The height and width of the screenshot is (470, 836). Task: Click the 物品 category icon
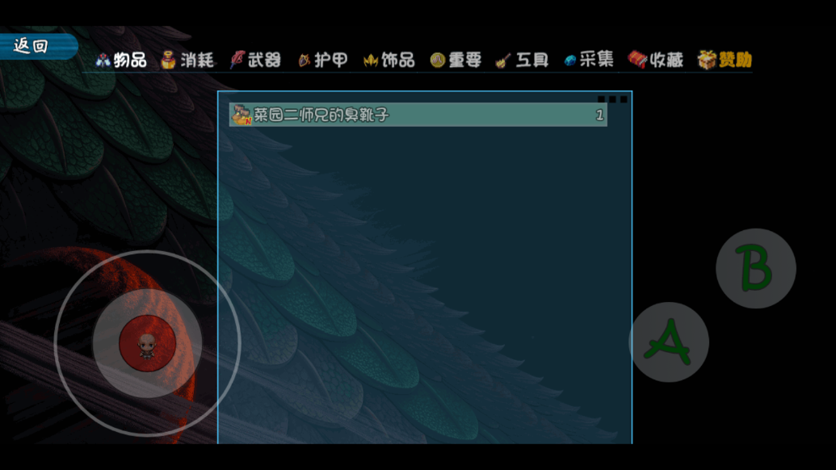(x=103, y=61)
